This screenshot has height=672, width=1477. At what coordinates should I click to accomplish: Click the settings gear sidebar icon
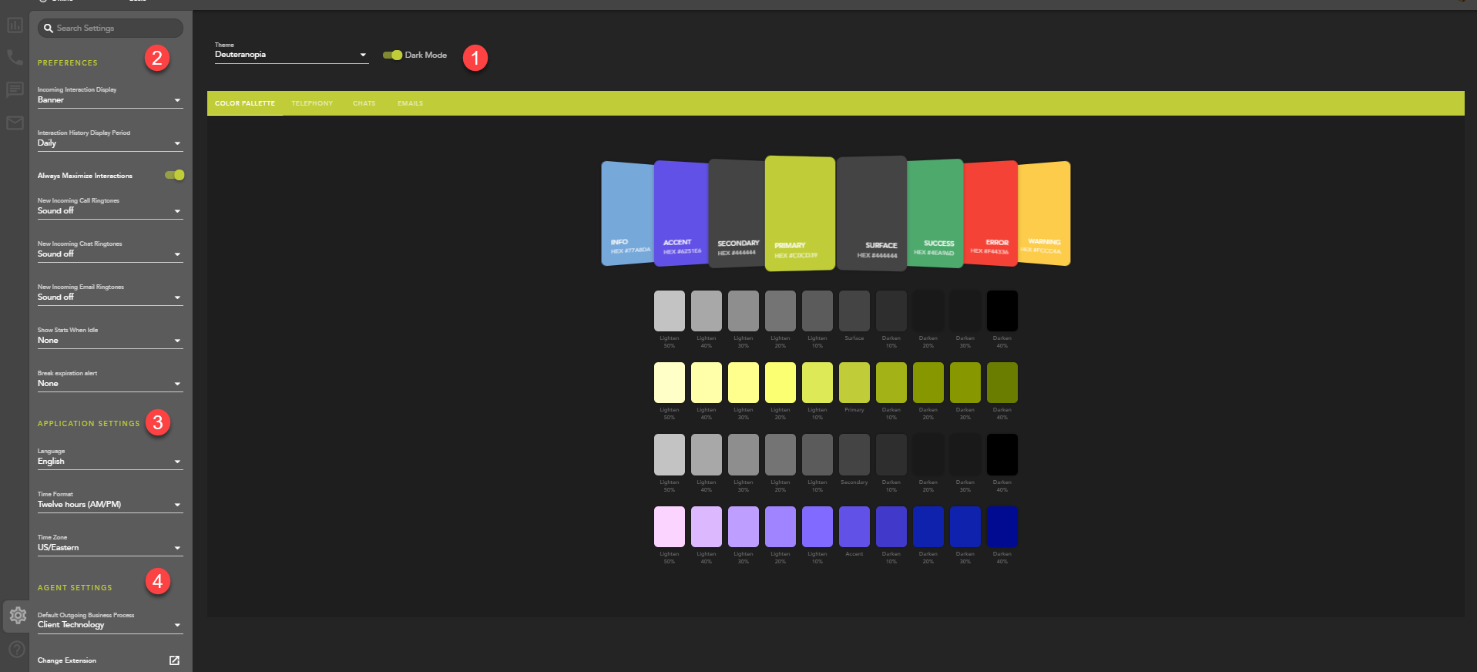click(17, 615)
